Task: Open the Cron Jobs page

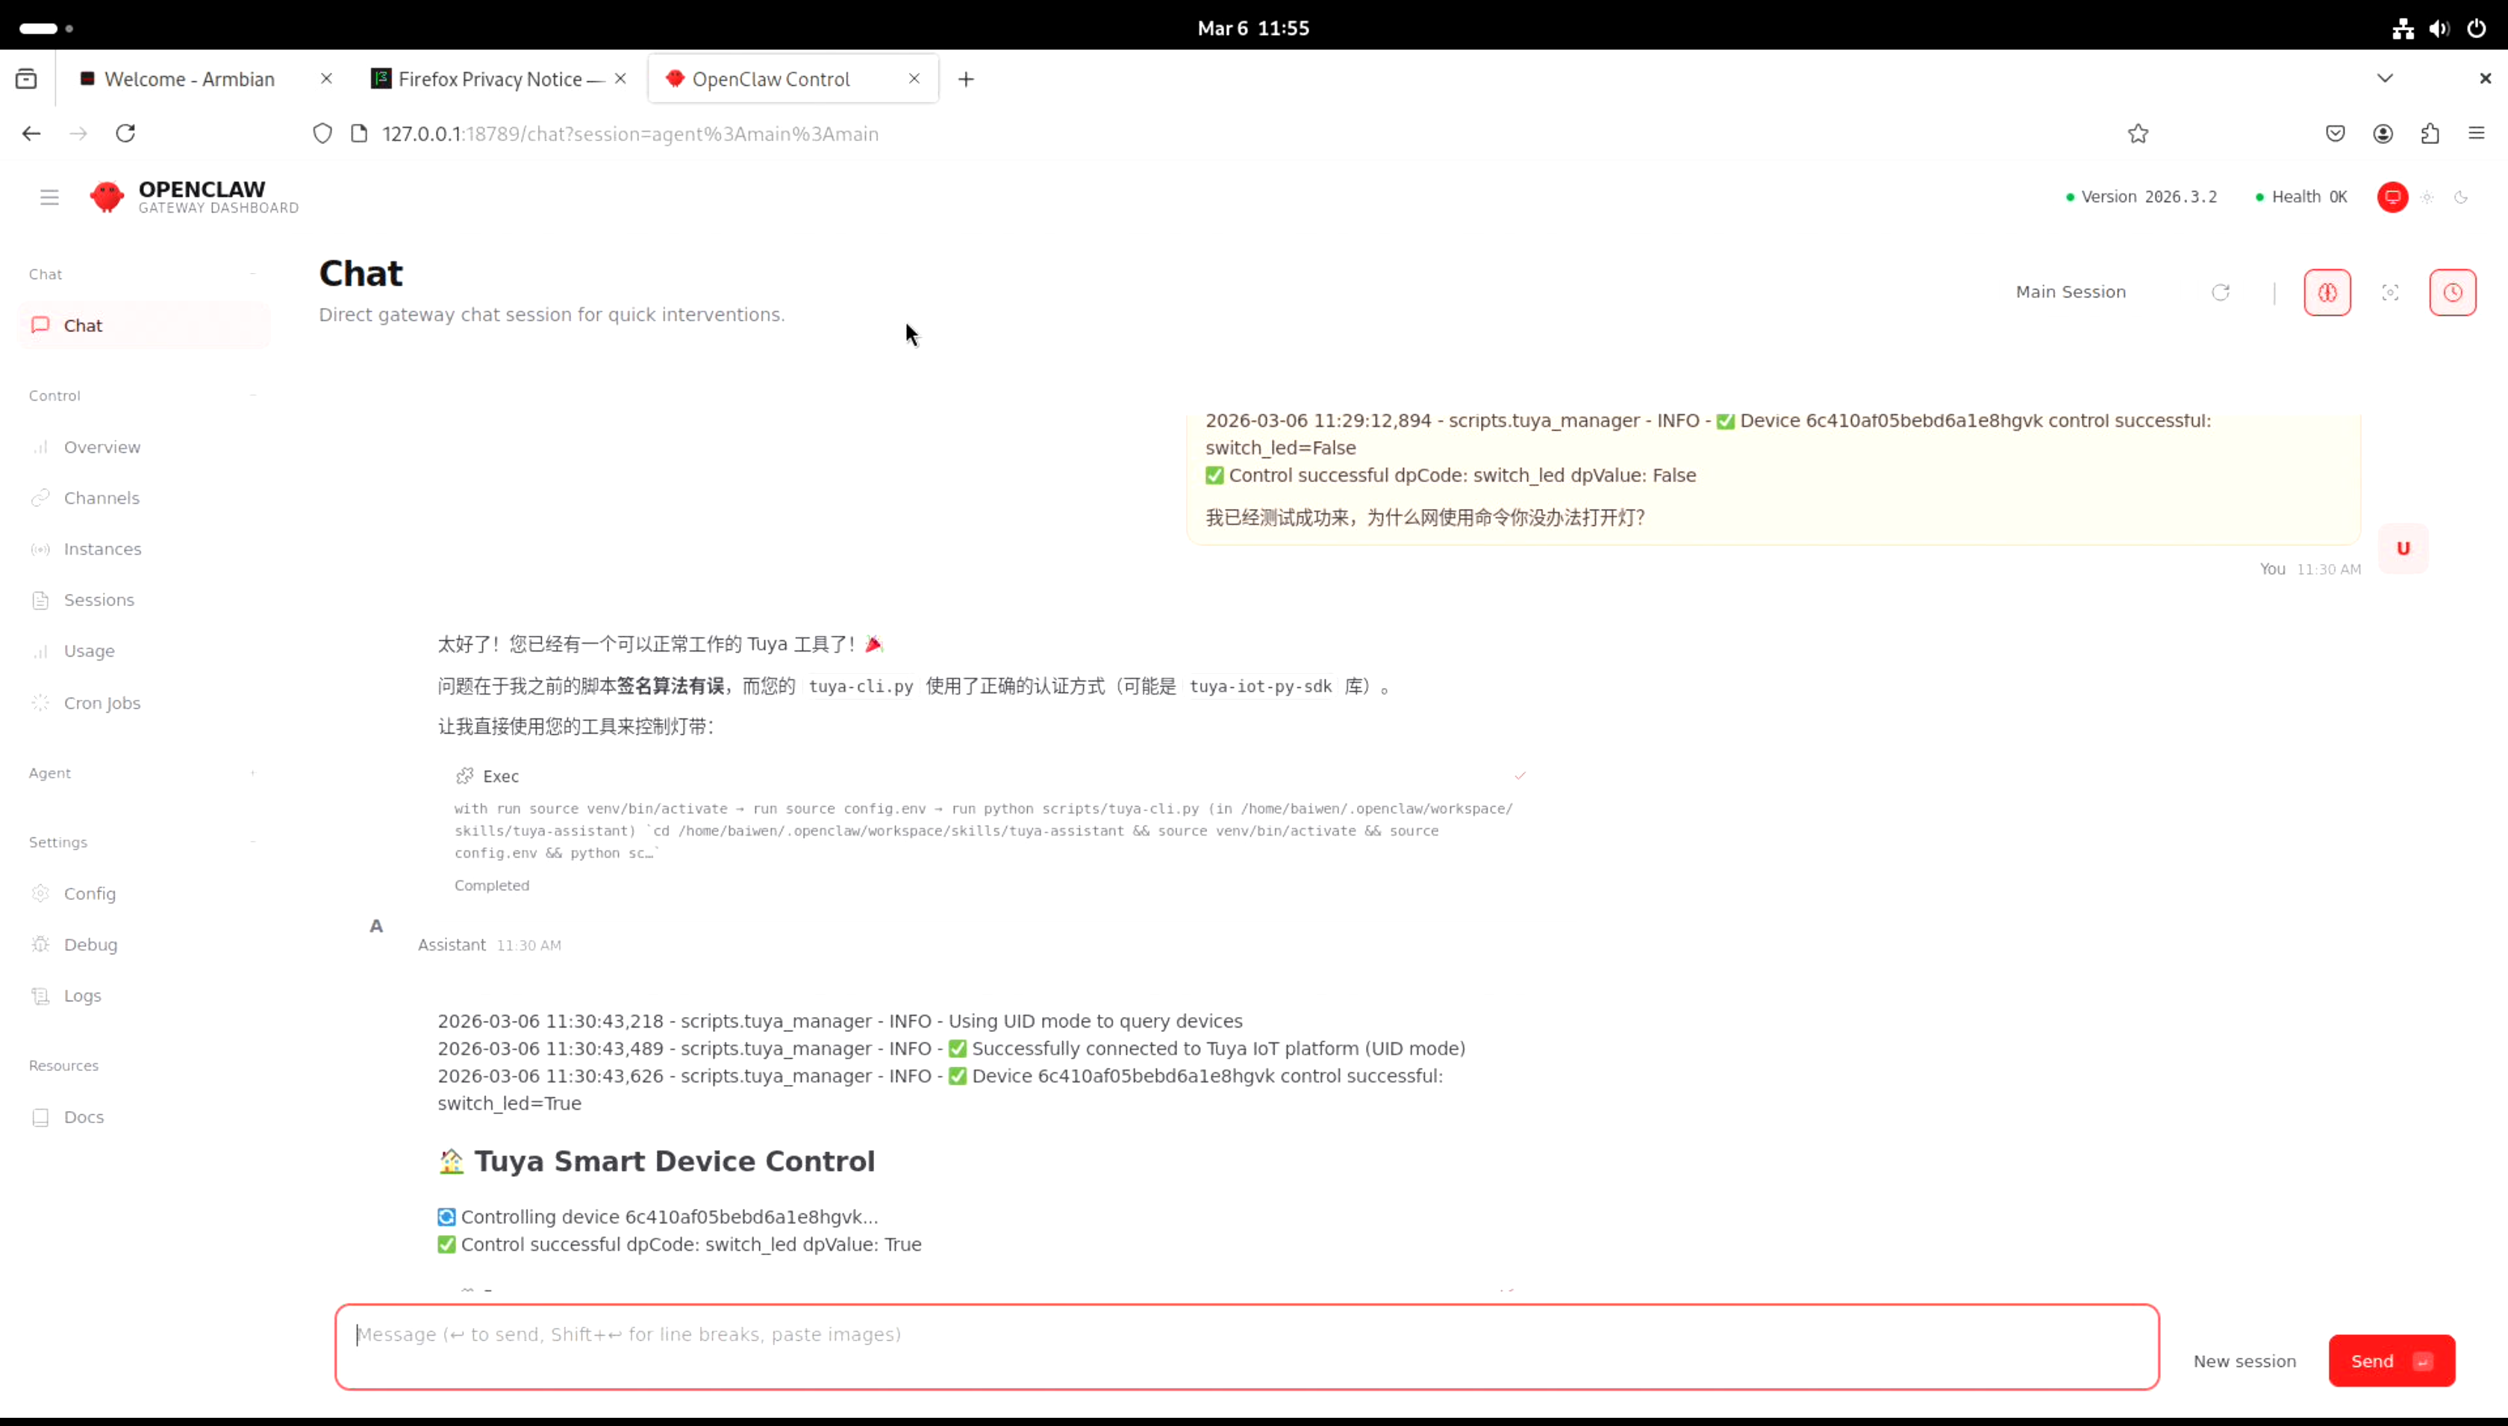Action: [x=102, y=702]
